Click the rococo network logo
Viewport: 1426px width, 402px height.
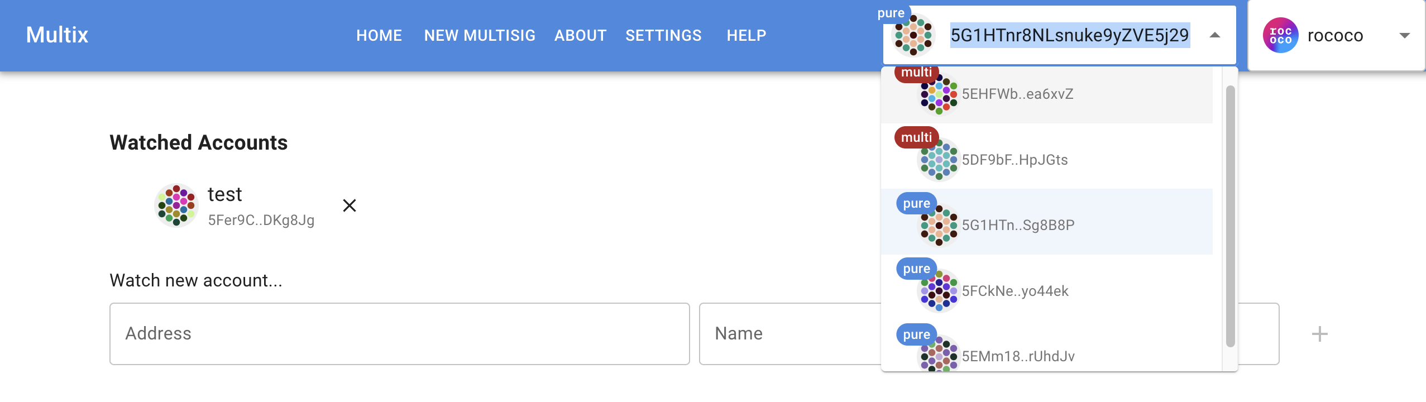point(1280,35)
